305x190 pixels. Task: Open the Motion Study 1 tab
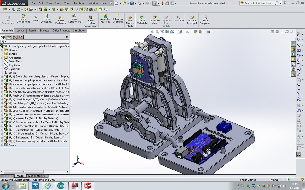point(37,176)
